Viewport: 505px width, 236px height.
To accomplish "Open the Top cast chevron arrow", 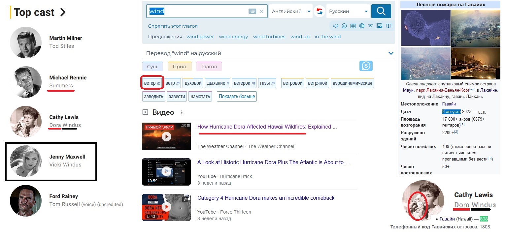I will click(x=63, y=13).
